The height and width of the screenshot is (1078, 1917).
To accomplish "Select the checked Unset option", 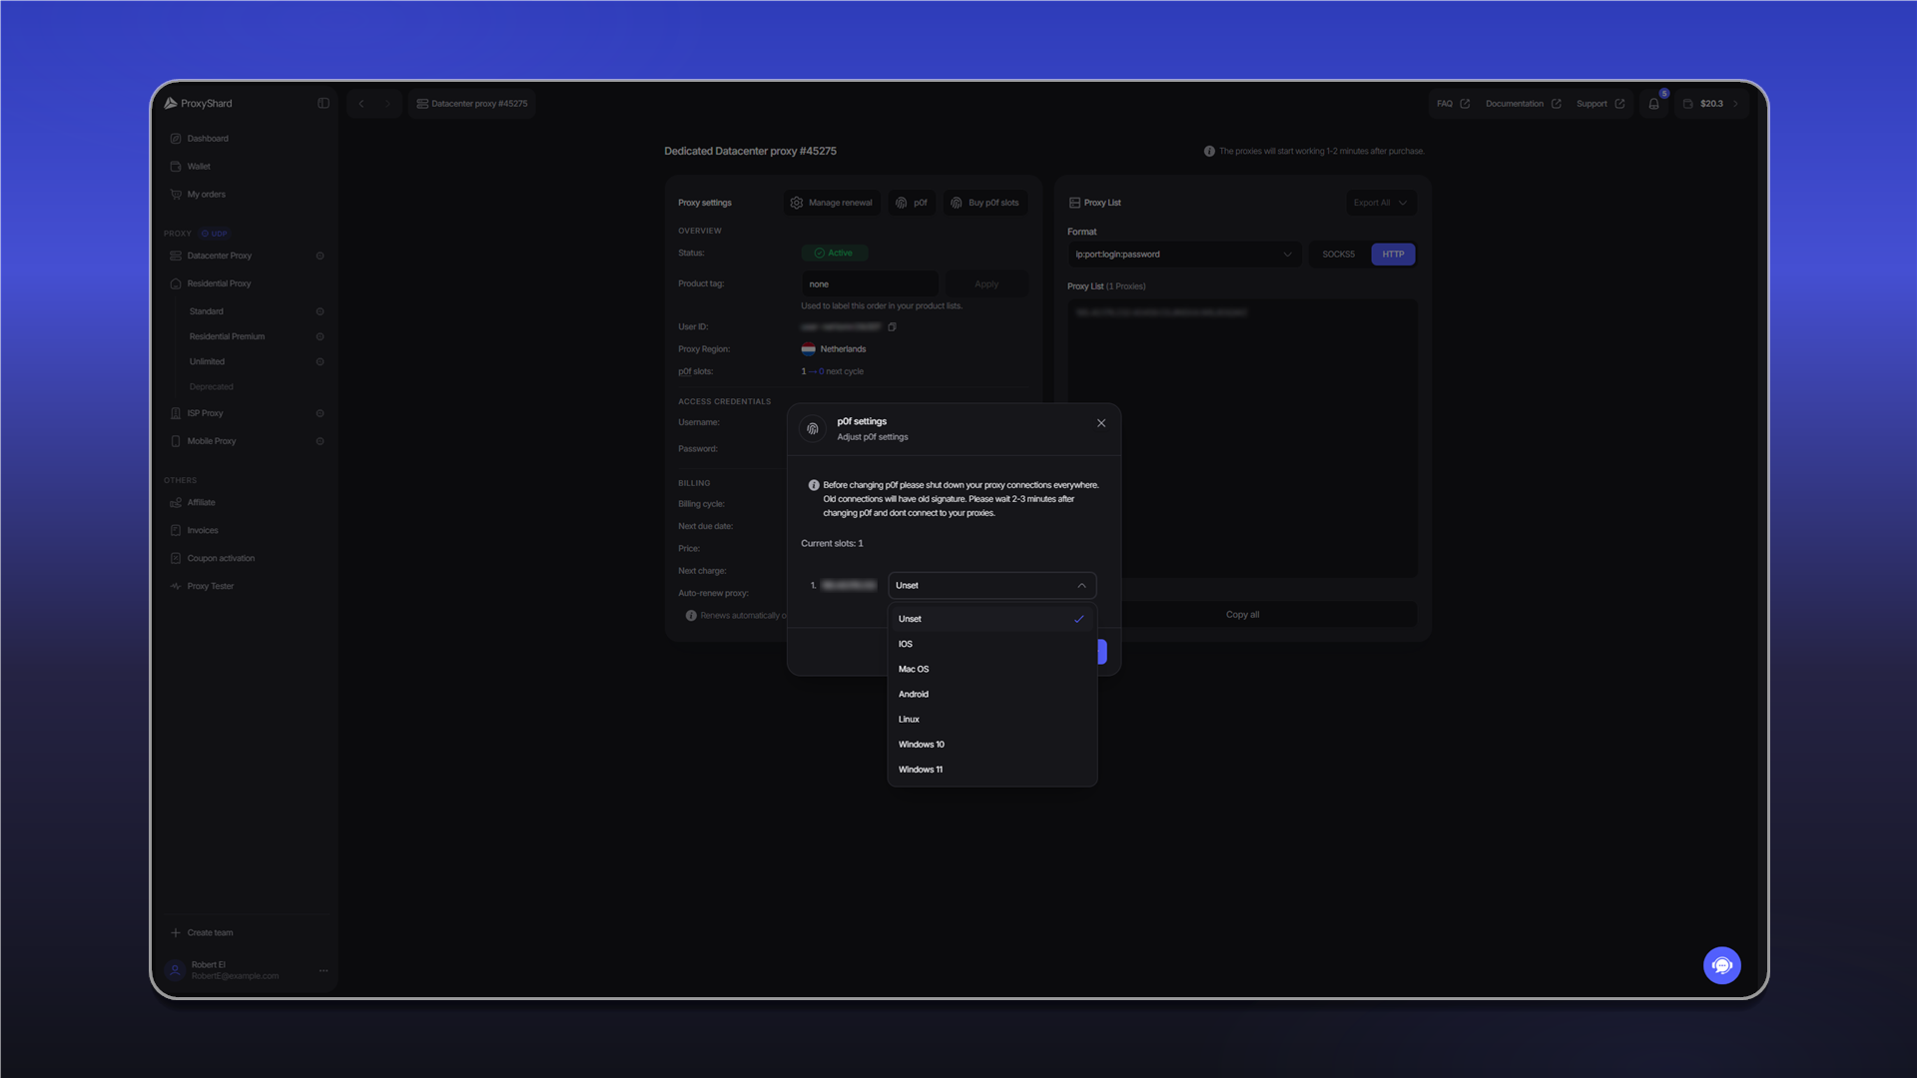I will [x=991, y=619].
